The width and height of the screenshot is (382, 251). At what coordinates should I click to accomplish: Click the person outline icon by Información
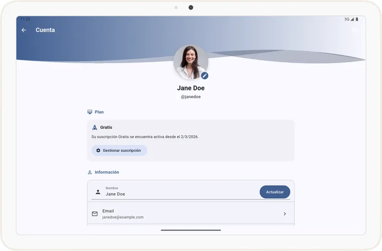tap(90, 172)
